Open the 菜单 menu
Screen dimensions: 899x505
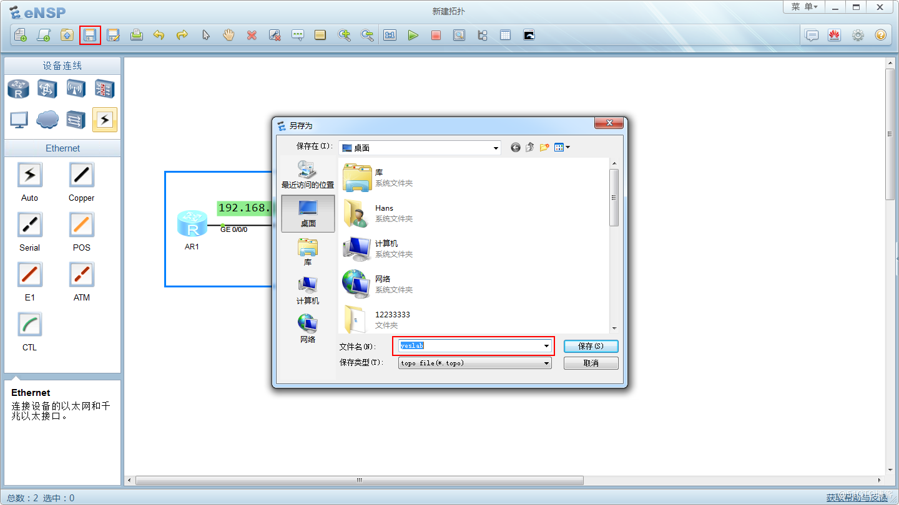804,7
